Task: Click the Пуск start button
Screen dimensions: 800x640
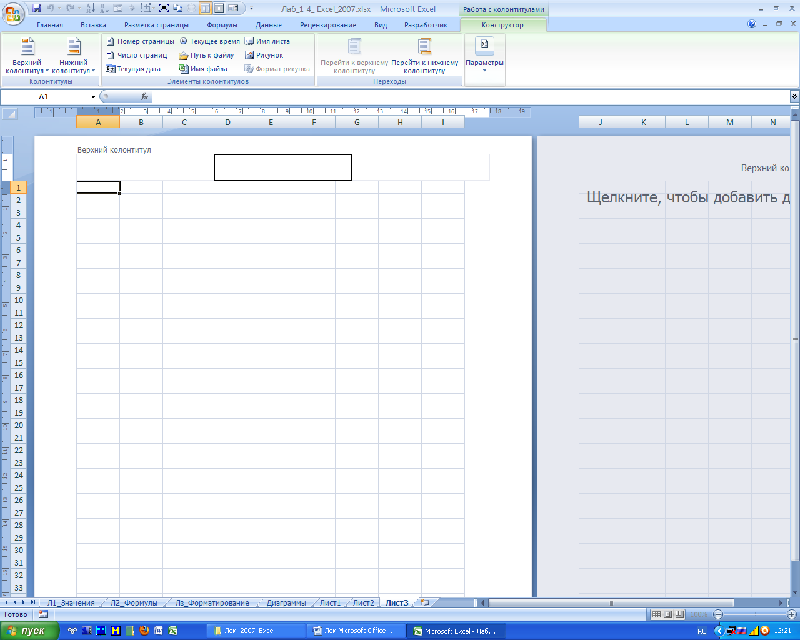Action: [29, 631]
